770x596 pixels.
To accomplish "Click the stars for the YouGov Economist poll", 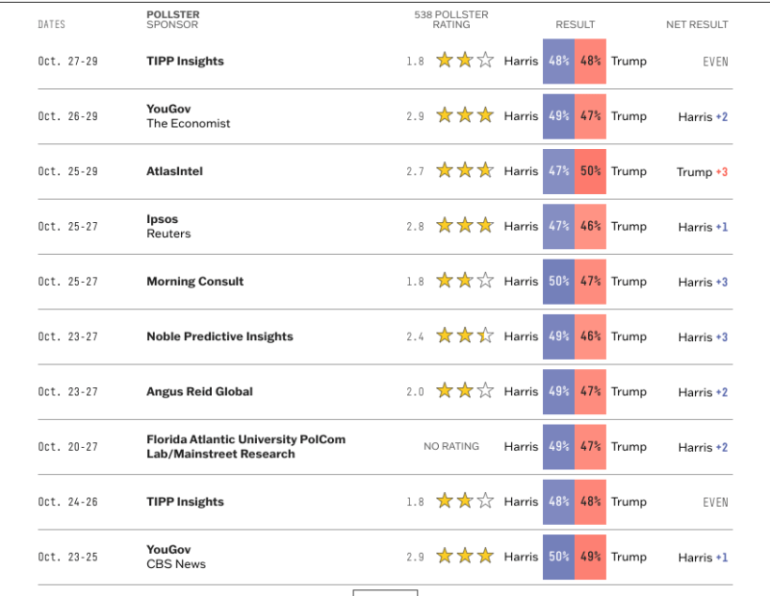I will [464, 116].
